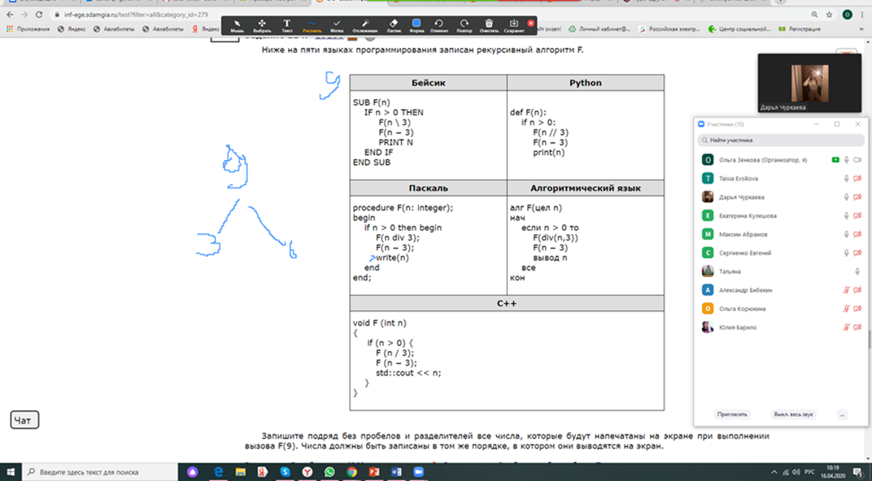Toggle Татьяна's microphone icon
The image size is (872, 481).
coord(857,271)
